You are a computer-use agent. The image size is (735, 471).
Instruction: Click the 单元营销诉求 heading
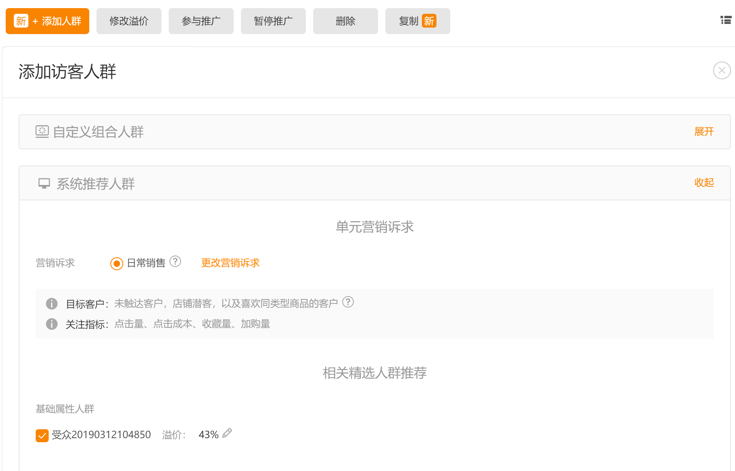(x=375, y=227)
